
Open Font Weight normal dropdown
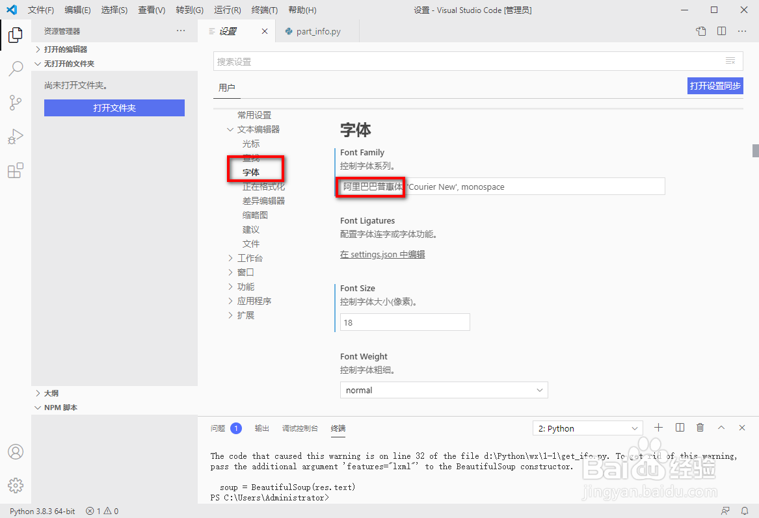pos(444,391)
